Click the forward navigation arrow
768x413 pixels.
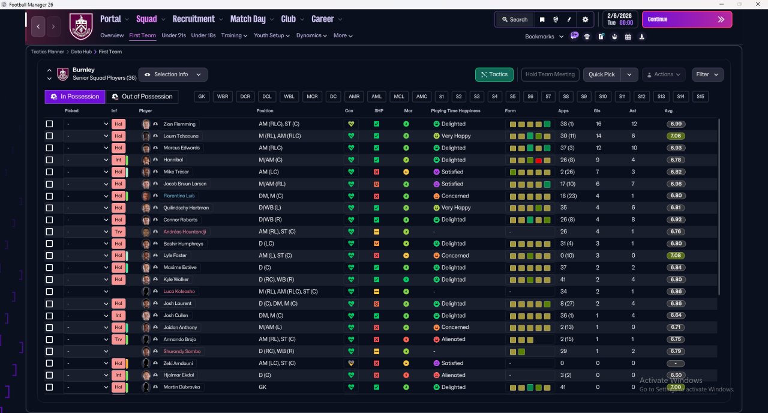coord(53,26)
